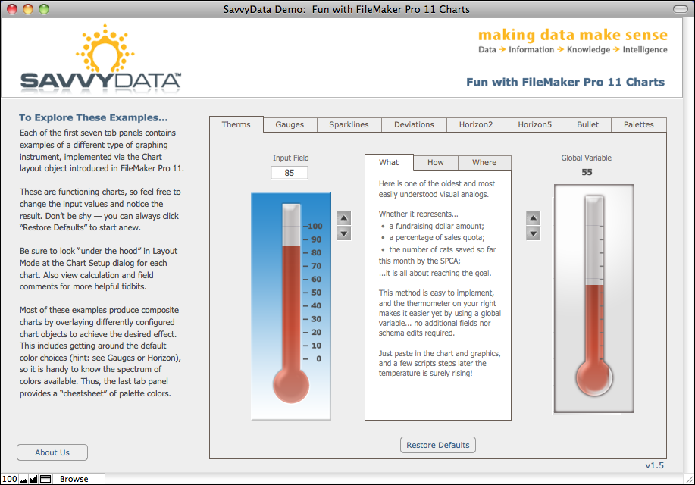Viewport: 695px width, 485px height.
Task: Click the zoom out mountains icon
Action: 23,479
